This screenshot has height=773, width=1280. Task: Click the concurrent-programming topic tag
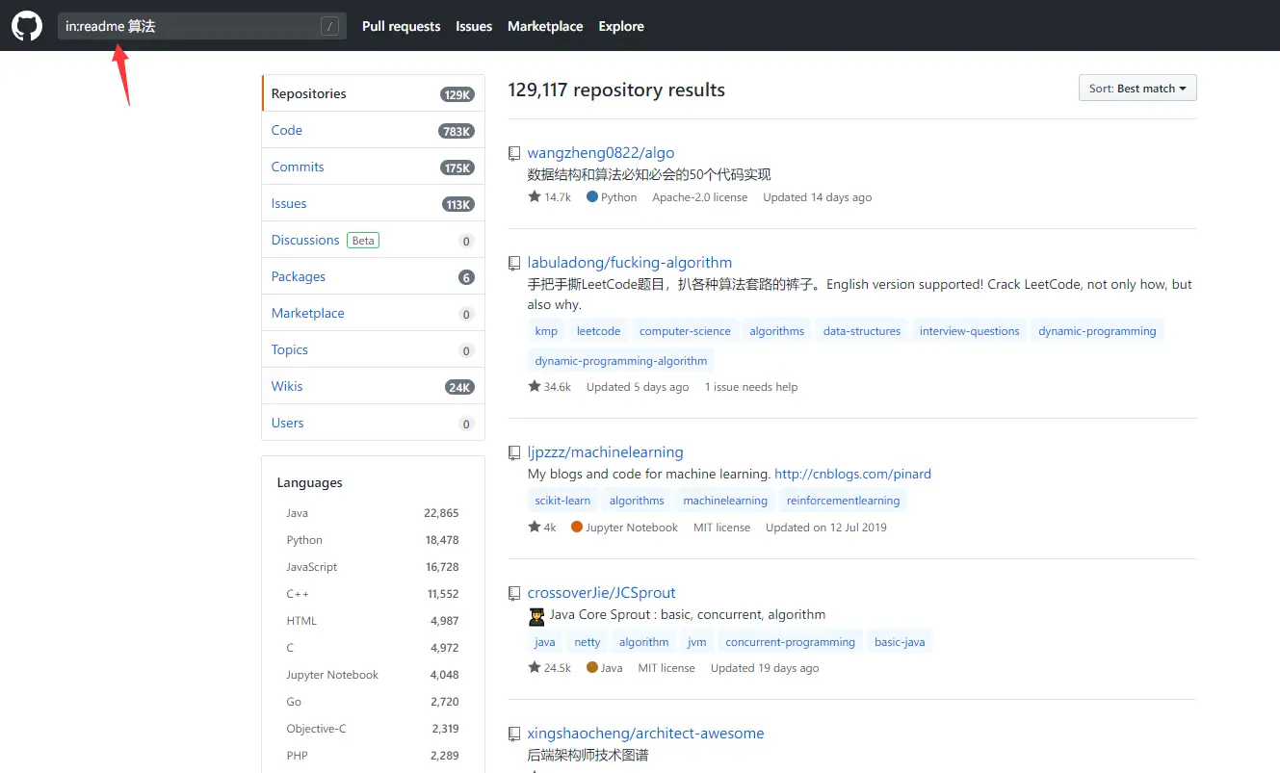(x=791, y=642)
